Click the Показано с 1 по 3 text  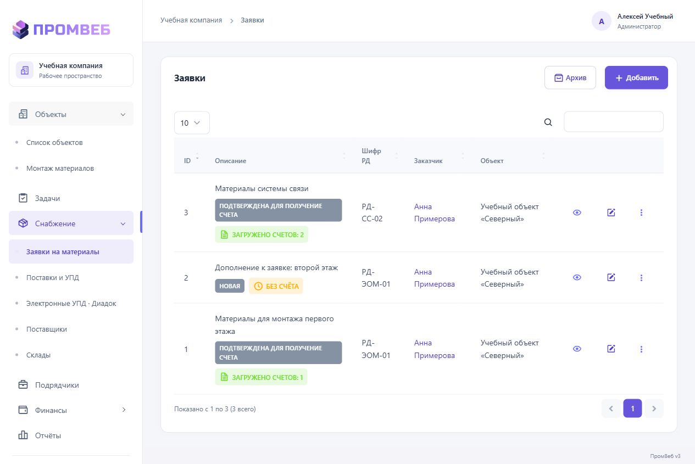[215, 409]
